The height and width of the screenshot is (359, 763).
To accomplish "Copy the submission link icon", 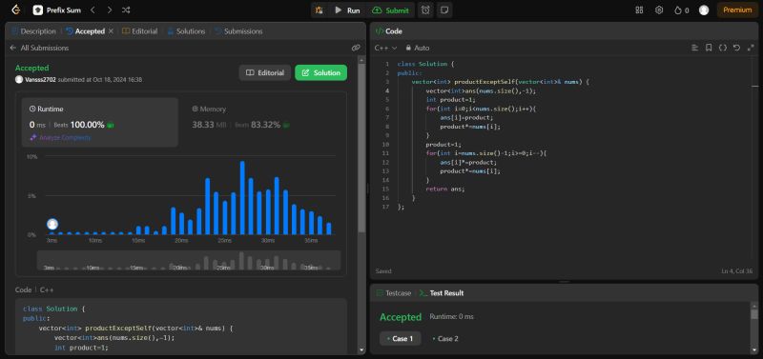I will (x=356, y=48).
